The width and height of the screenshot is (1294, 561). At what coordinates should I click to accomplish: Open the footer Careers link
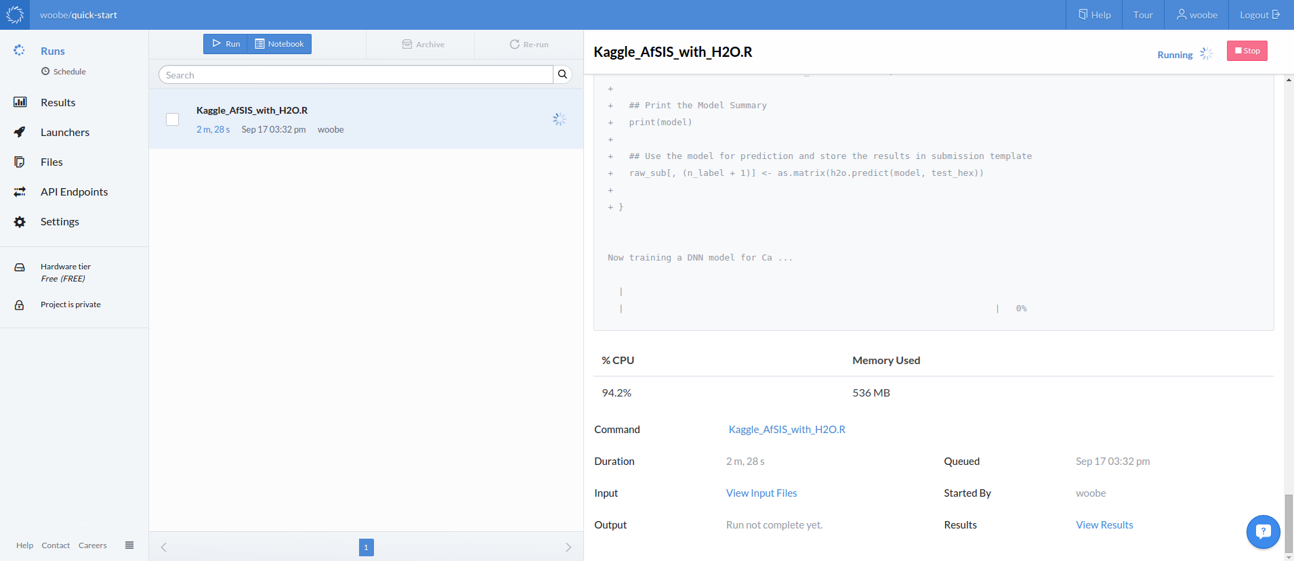tap(93, 545)
